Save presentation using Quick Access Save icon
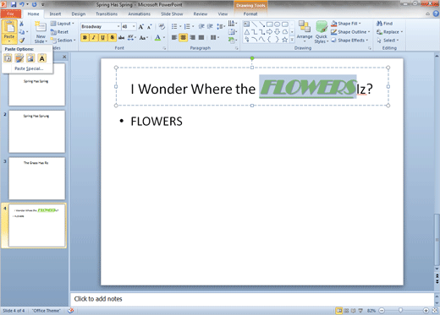 tap(14, 4)
